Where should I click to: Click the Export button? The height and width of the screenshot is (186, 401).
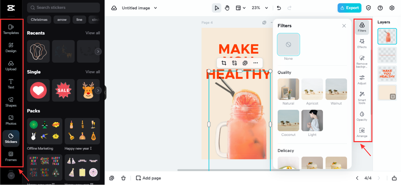[349, 8]
